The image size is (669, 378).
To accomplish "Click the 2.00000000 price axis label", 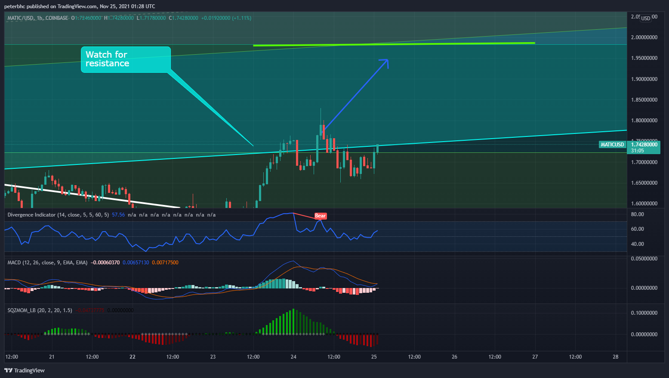I will [x=644, y=37].
